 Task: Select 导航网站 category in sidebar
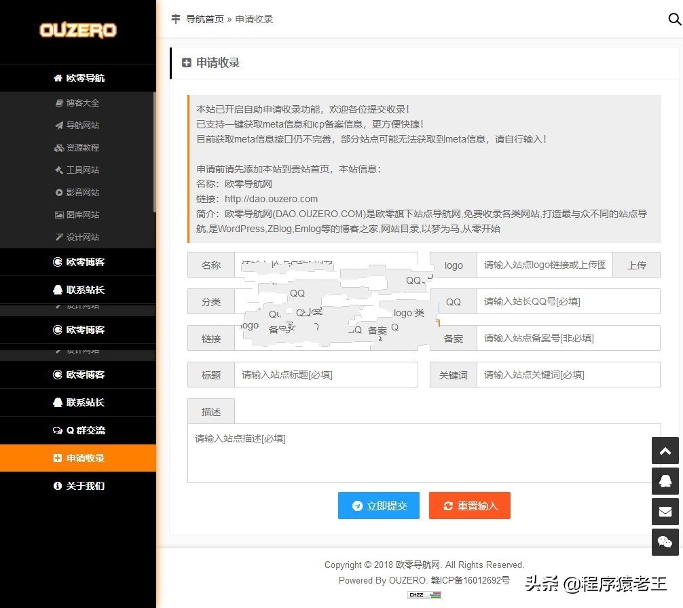coord(78,126)
